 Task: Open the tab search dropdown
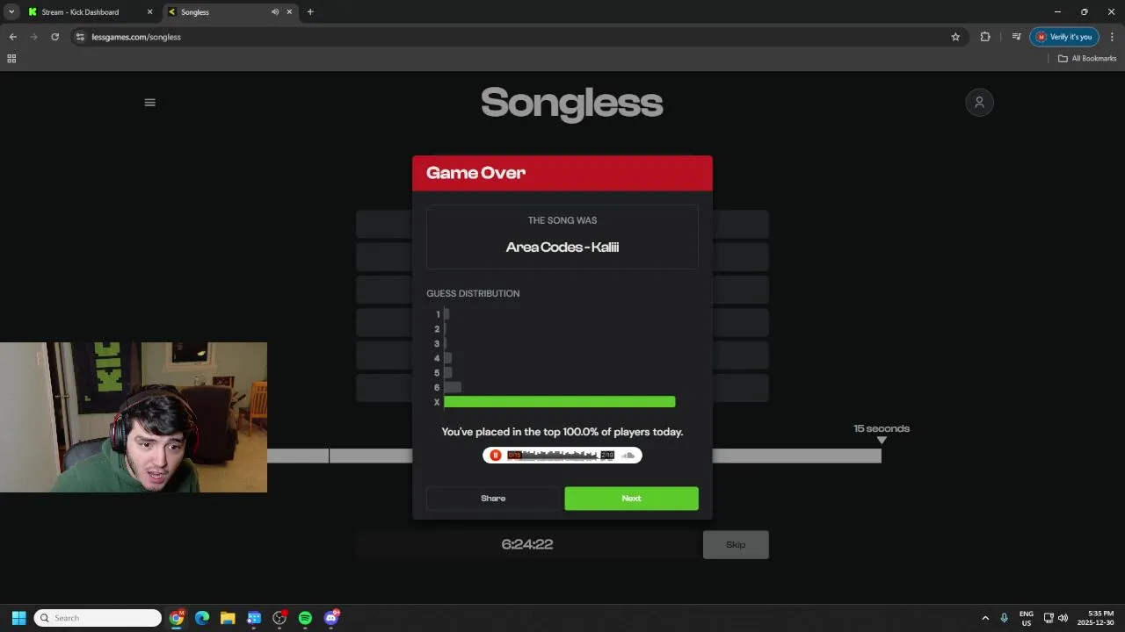click(11, 12)
